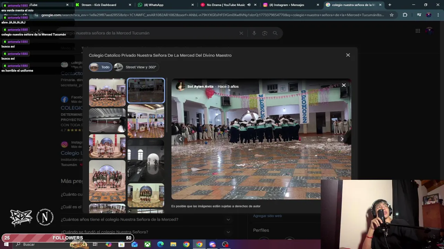This screenshot has height=249, width=444.
Task: Start voice search with microphone icon
Action: [x=254, y=33]
